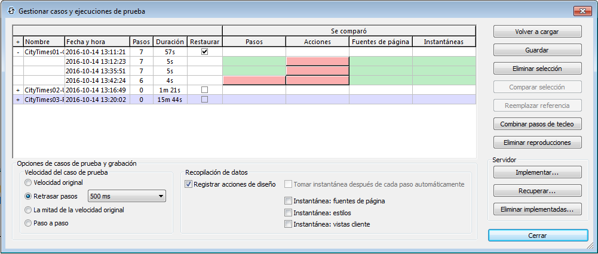Sort table by Duración column header
598x254 pixels.
coord(170,42)
